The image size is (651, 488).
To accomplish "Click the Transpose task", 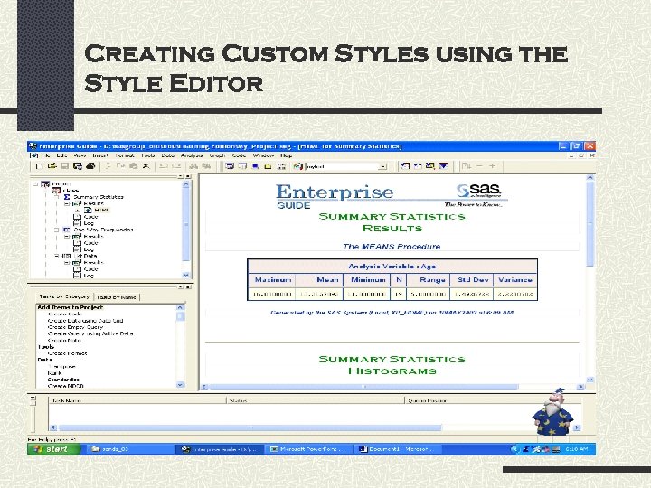I will [62, 367].
